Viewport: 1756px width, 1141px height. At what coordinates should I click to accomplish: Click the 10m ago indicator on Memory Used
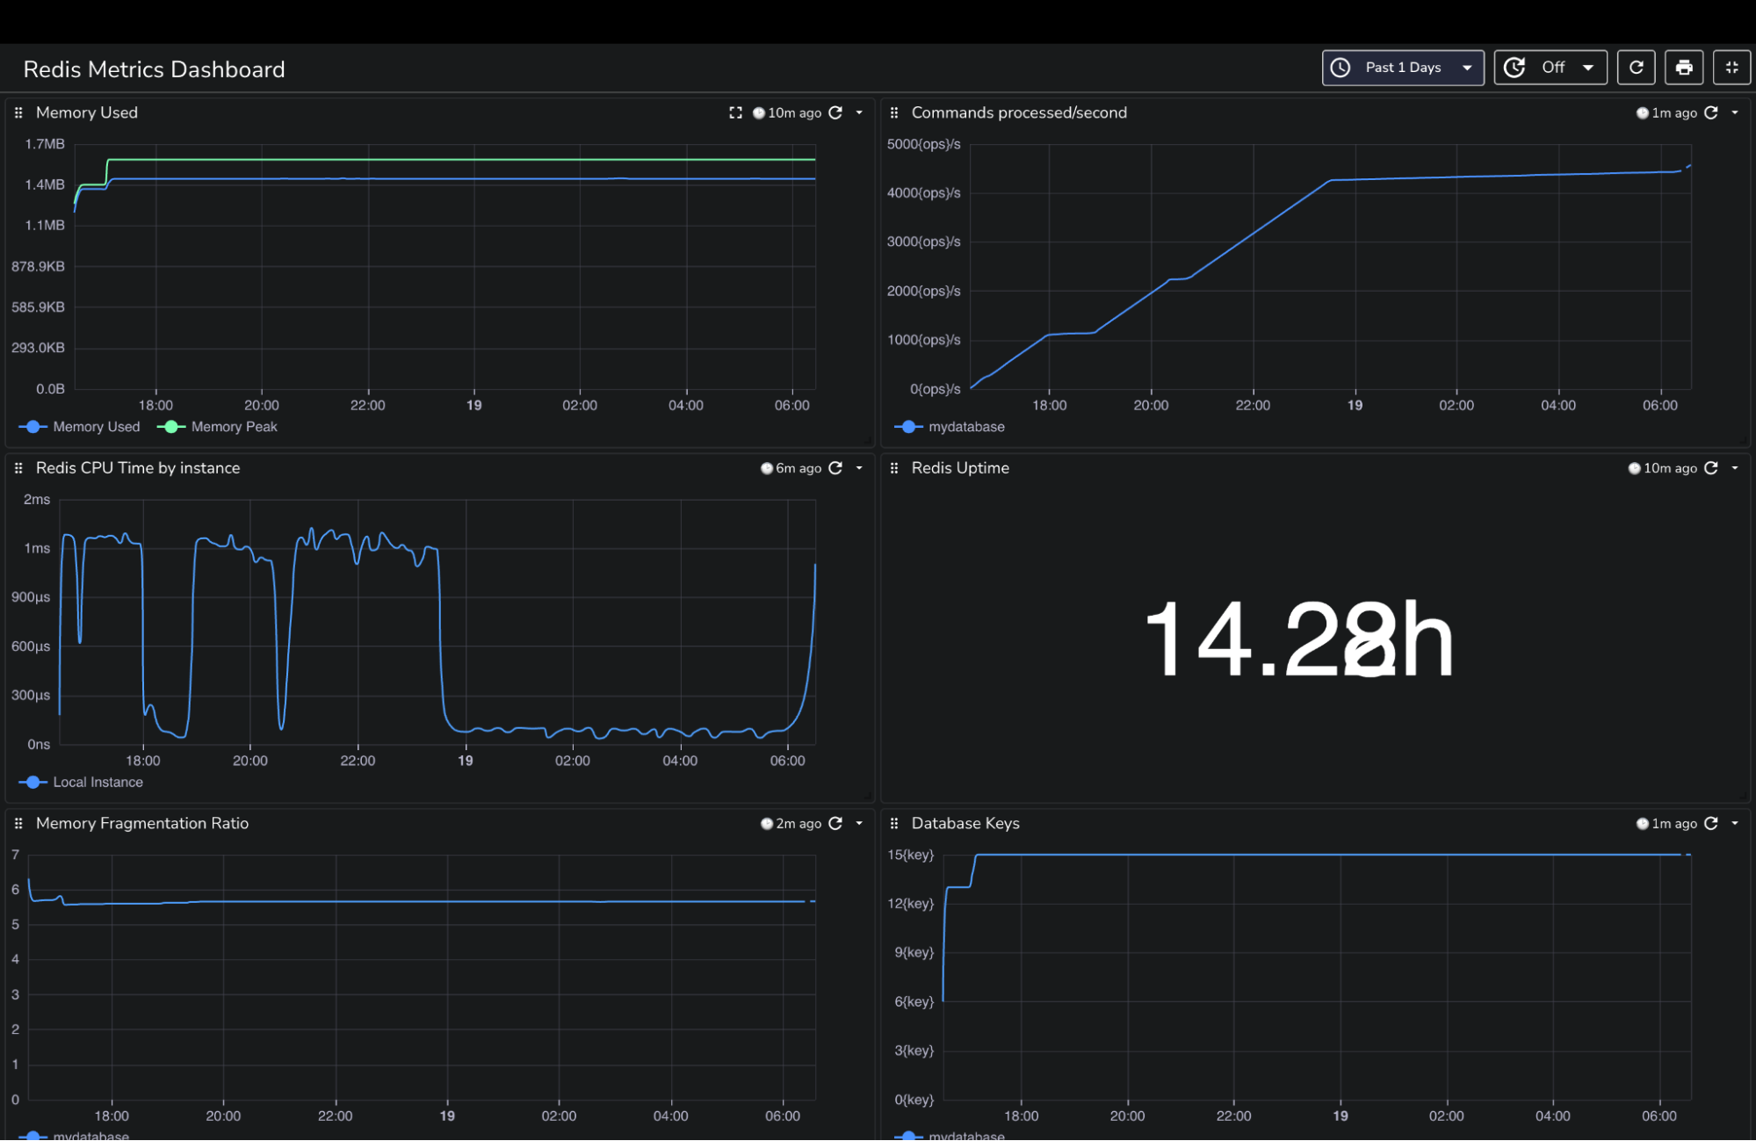coord(788,112)
